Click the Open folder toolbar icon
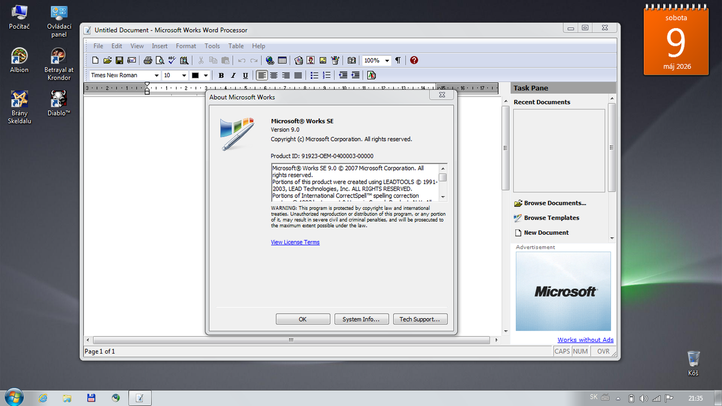Screen dimensions: 722x406 click(x=107, y=60)
